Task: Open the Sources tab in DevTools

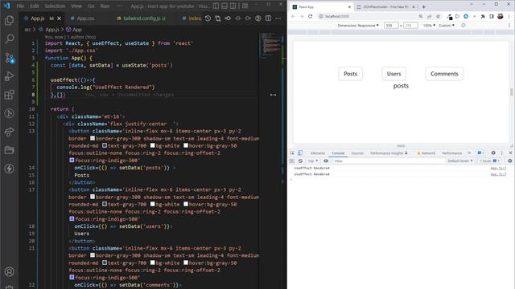Action: click(x=357, y=153)
